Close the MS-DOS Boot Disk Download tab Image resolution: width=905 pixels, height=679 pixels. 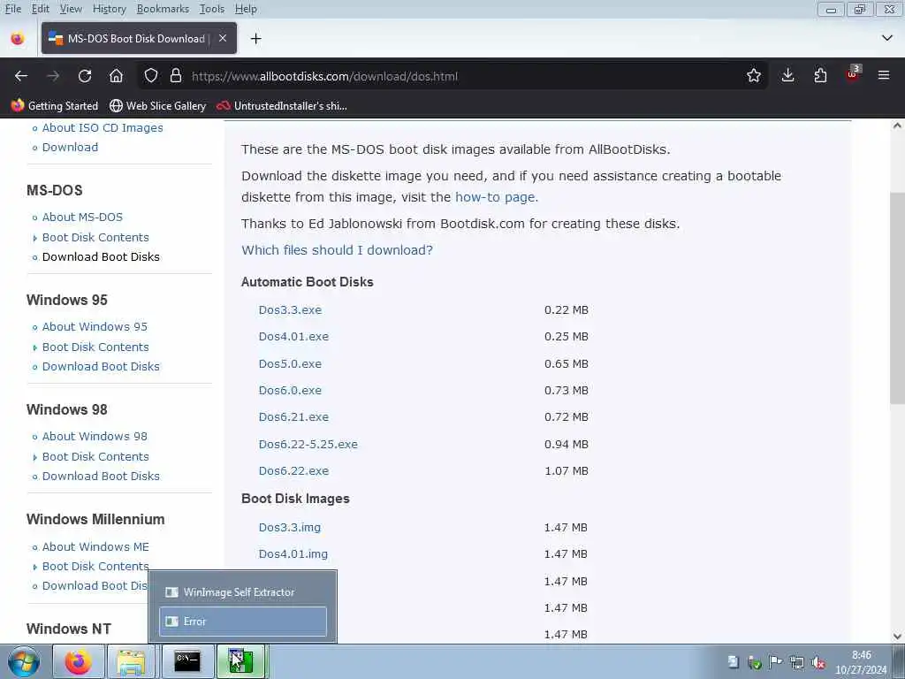coord(223,38)
